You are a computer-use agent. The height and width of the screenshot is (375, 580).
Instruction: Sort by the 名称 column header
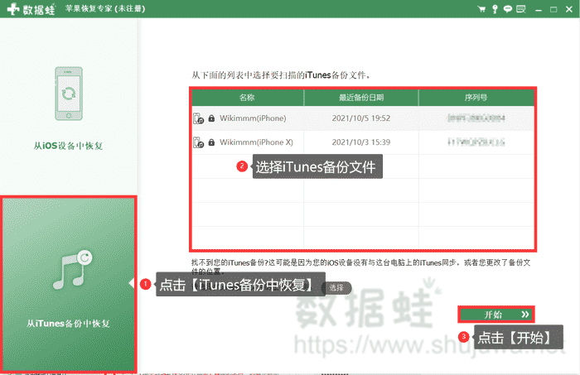click(x=248, y=98)
